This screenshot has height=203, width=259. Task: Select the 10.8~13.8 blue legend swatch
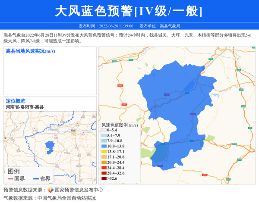(x=104, y=146)
